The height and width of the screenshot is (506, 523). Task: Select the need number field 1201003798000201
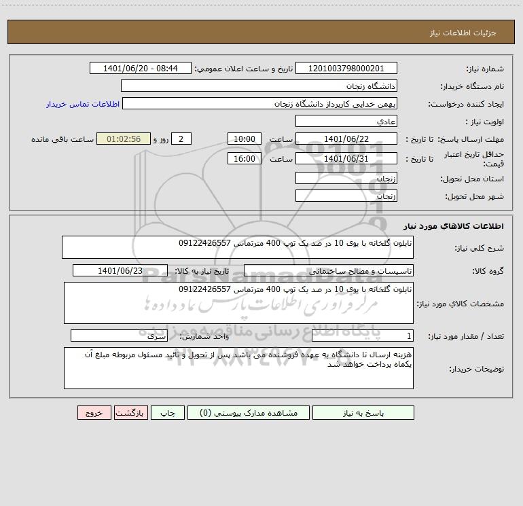pyautogui.click(x=346, y=68)
